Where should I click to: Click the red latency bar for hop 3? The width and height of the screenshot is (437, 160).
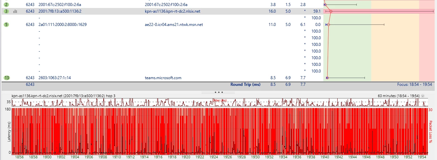(379, 11)
